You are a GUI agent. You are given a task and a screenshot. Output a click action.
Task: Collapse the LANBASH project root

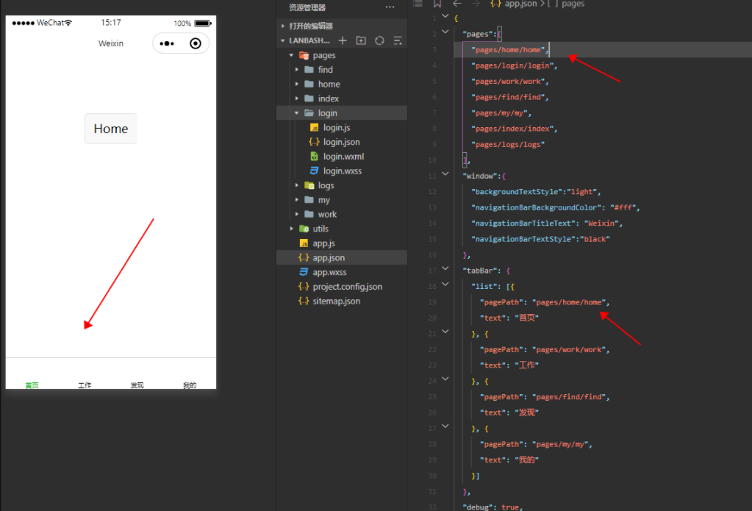[x=283, y=40]
